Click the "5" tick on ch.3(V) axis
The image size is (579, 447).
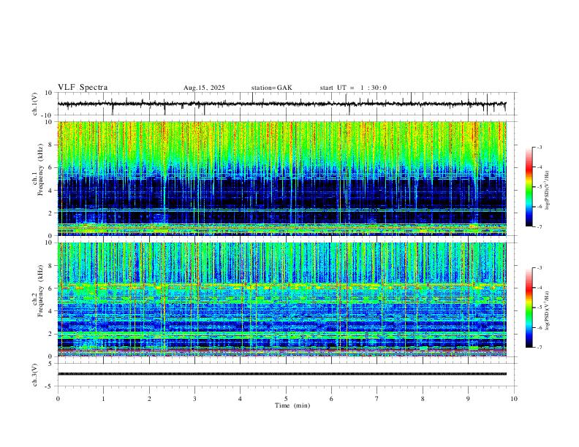[x=51, y=363]
